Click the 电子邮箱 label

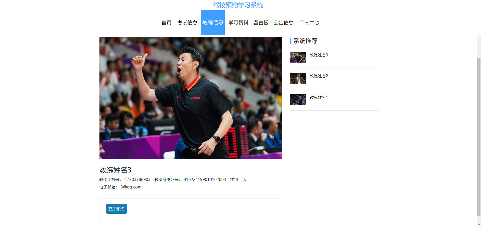pyautogui.click(x=108, y=187)
